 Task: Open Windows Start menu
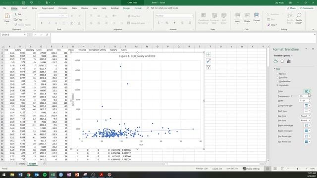click(x=4, y=175)
